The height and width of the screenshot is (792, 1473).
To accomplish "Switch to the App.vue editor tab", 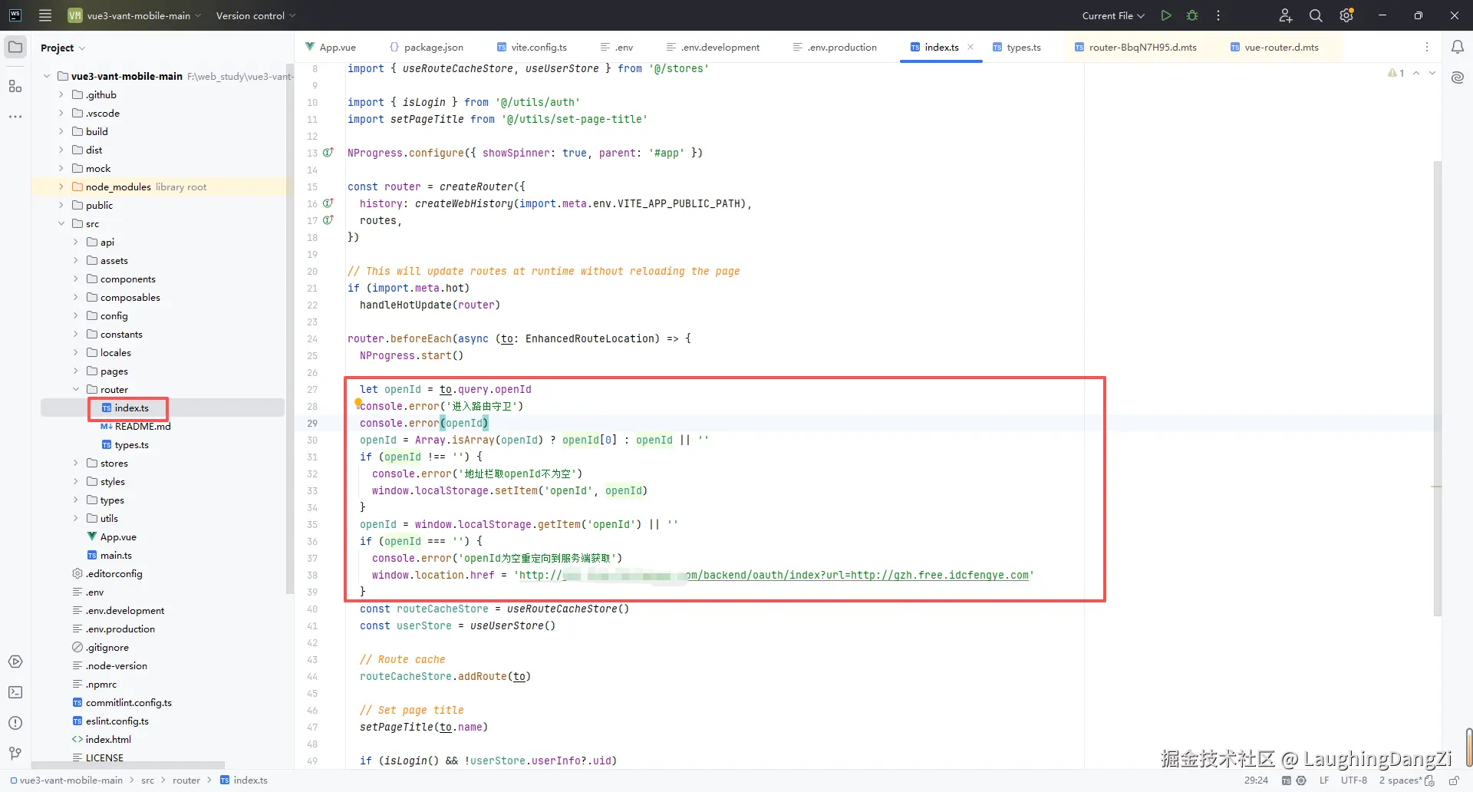I will pyautogui.click(x=331, y=47).
